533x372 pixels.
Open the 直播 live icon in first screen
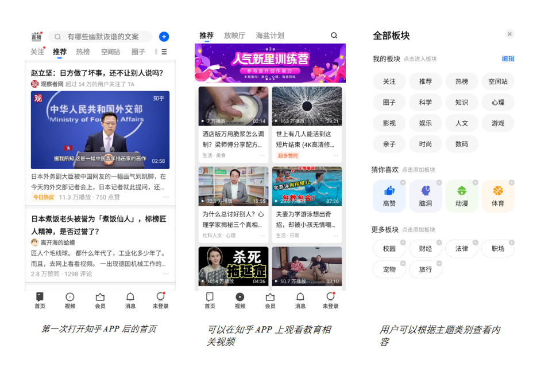pos(36,37)
